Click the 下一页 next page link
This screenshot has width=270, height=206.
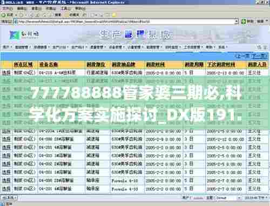coord(259,57)
